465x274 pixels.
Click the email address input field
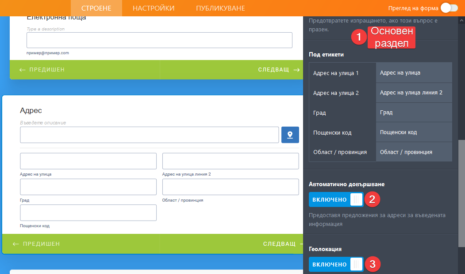click(x=159, y=40)
